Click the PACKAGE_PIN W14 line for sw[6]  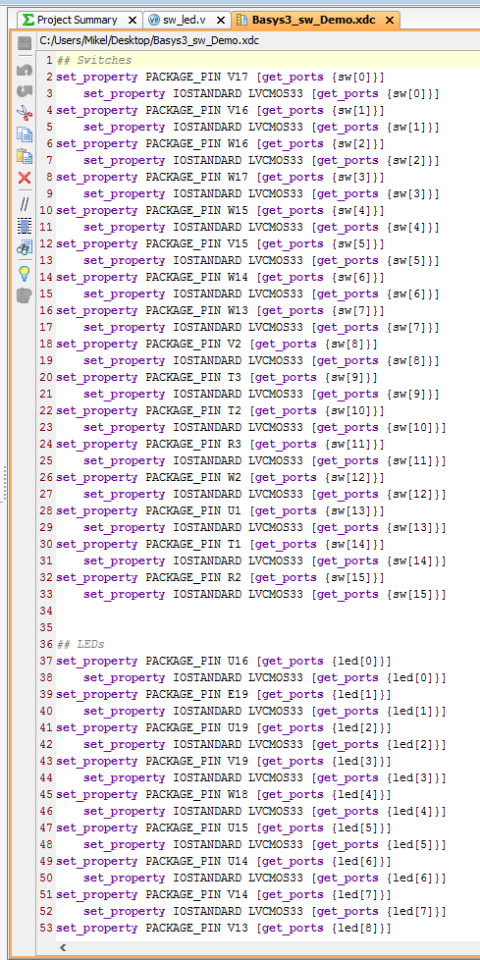click(221, 278)
